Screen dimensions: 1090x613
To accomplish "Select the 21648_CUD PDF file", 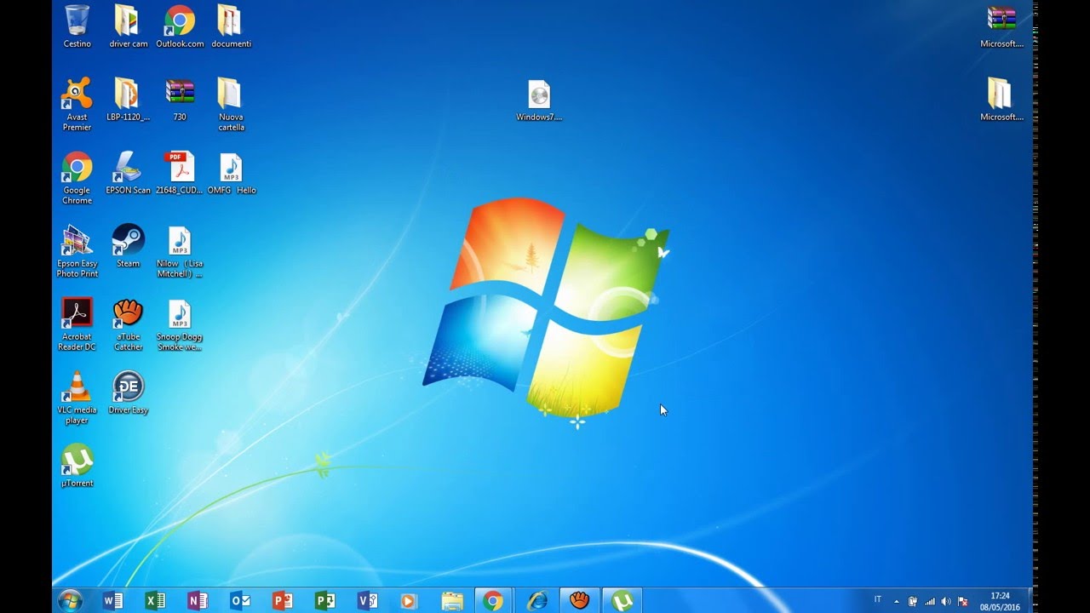I will 180,173.
